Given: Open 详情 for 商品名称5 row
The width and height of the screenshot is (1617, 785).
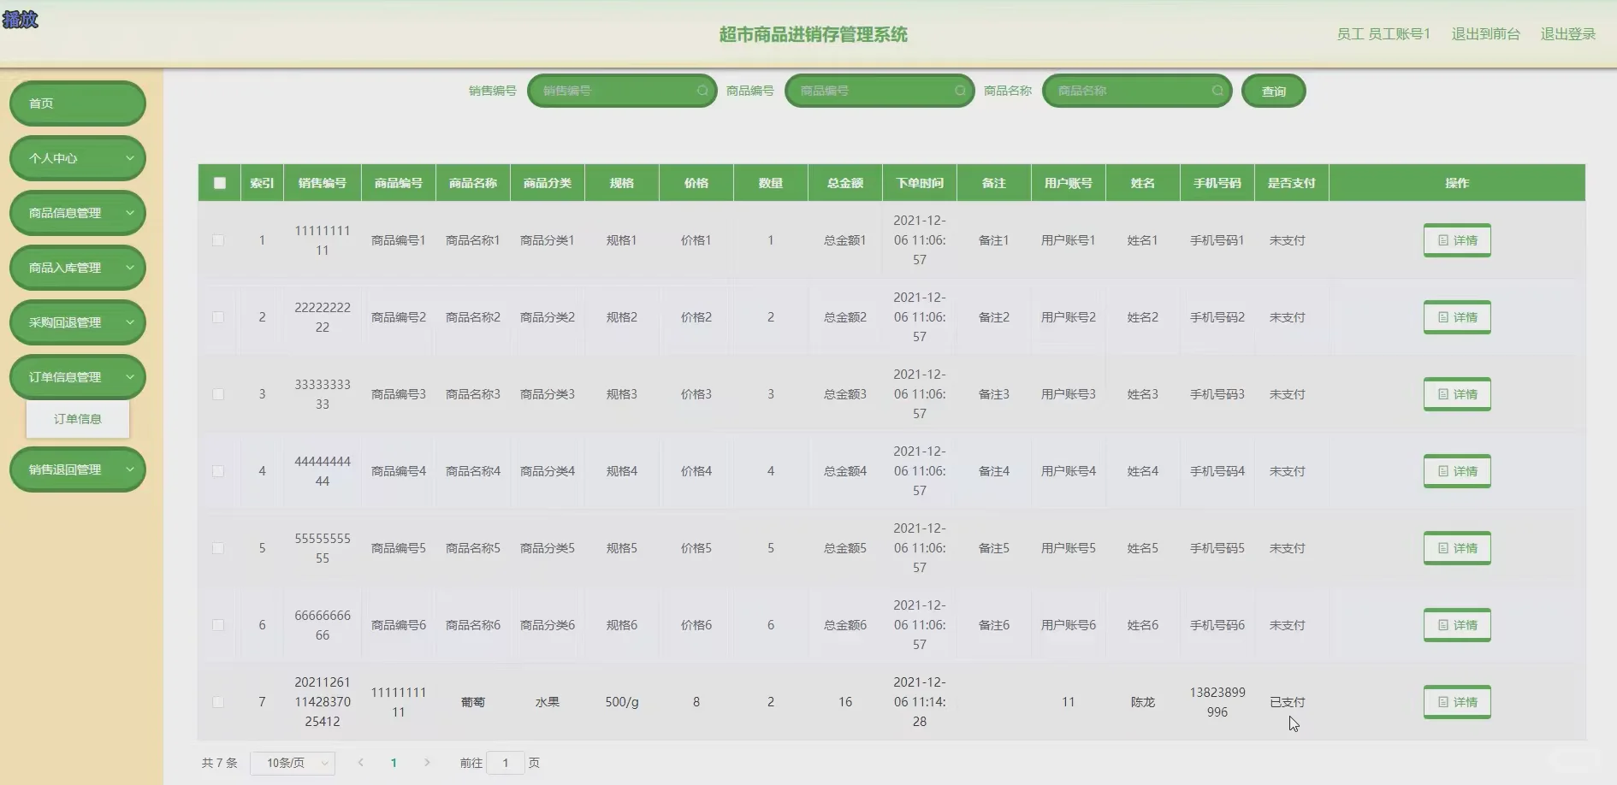Looking at the screenshot, I should tap(1457, 548).
